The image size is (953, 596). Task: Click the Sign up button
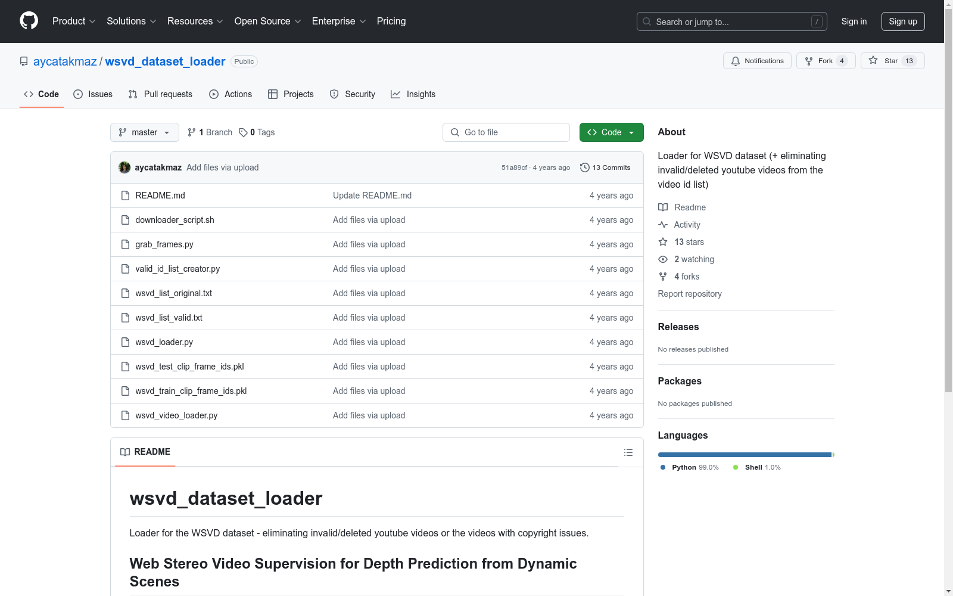(903, 21)
